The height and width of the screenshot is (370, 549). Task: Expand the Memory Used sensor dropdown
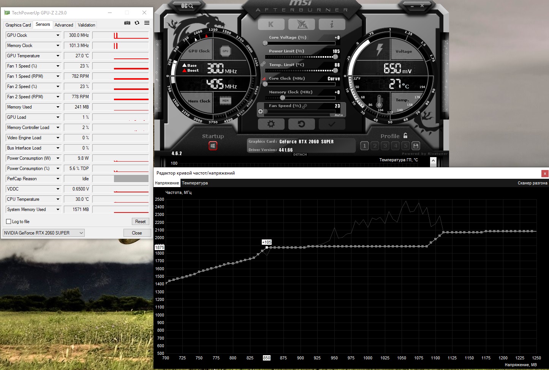pos(58,107)
